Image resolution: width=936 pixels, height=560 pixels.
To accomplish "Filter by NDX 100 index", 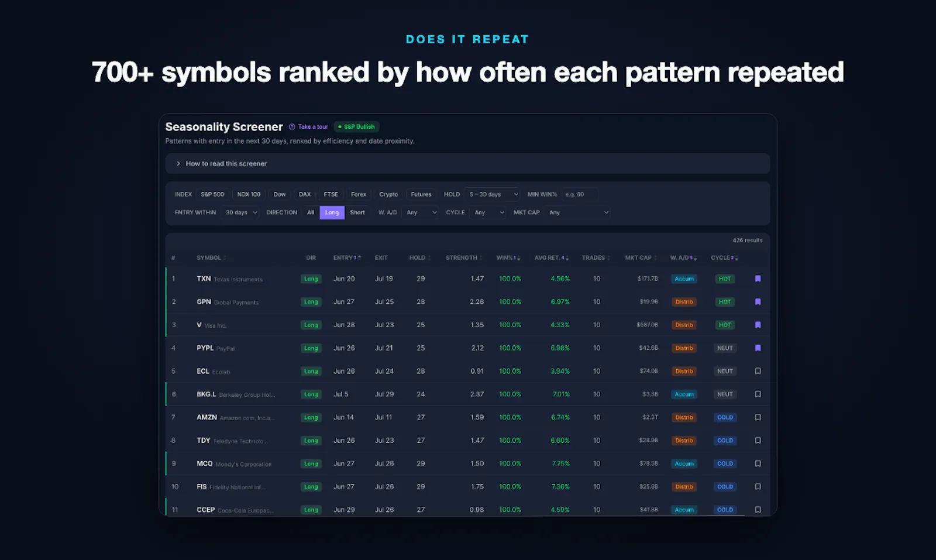I will pos(249,194).
